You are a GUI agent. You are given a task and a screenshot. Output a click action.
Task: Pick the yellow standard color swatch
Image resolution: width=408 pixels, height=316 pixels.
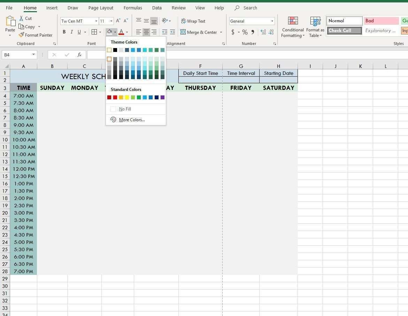(127, 98)
